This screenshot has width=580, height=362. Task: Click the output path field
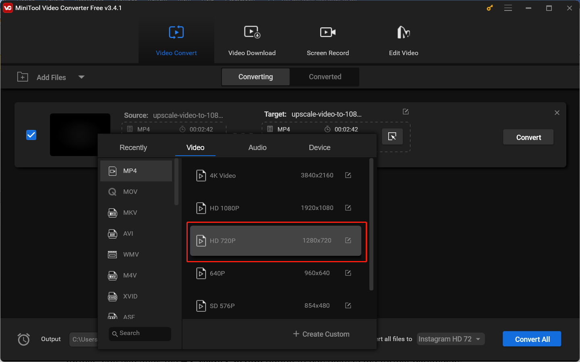point(84,339)
